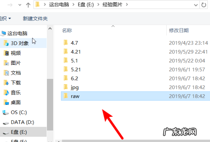Image resolution: width=210 pixels, height=142 pixels.
Task: Click 新建文件夹 button
Action: pos(35,19)
